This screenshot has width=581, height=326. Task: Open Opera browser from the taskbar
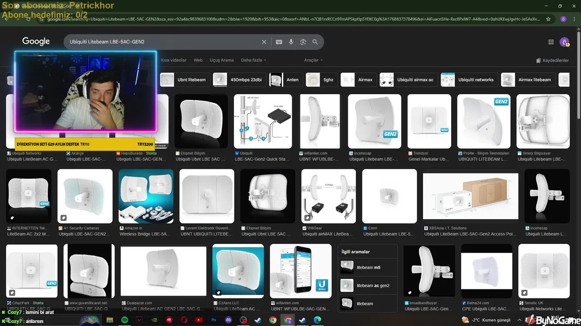click(x=184, y=320)
